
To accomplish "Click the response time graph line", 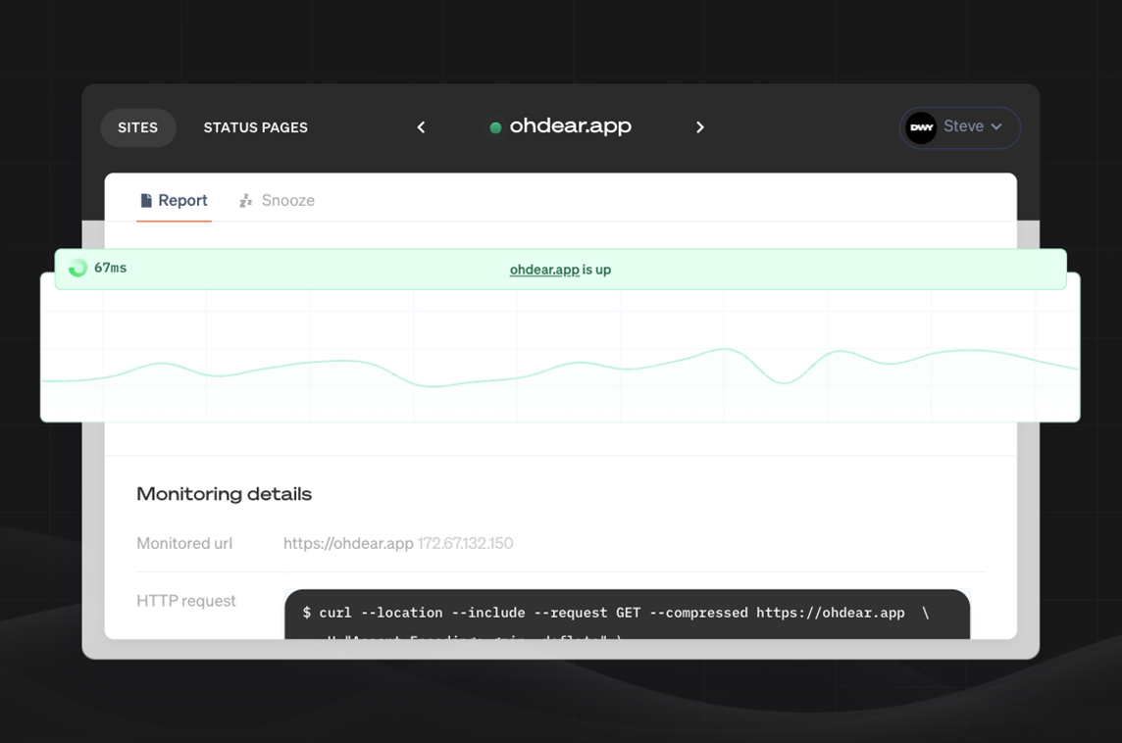I will 560,367.
